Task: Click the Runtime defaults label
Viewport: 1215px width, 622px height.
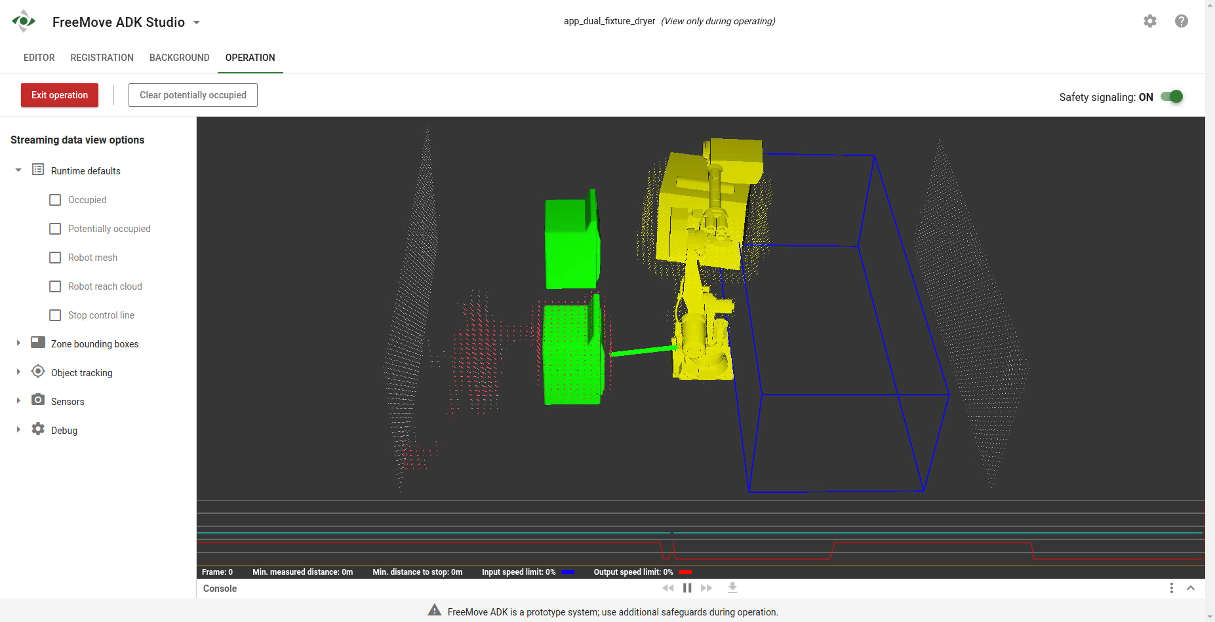Action: tap(86, 171)
